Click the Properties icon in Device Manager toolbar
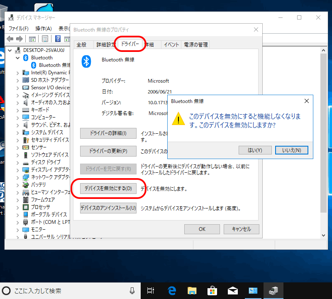 tap(45, 39)
